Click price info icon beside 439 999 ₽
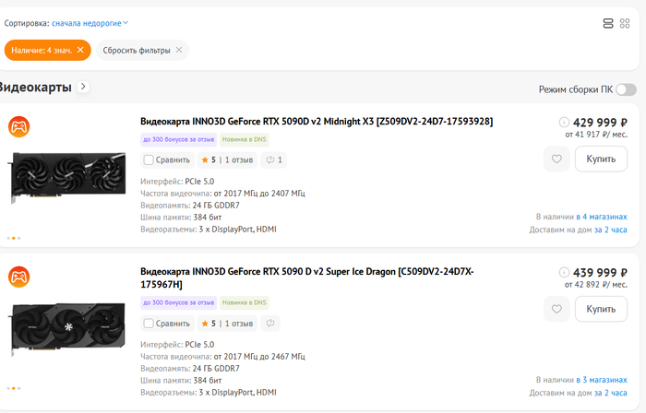This screenshot has height=413, width=646. click(564, 272)
